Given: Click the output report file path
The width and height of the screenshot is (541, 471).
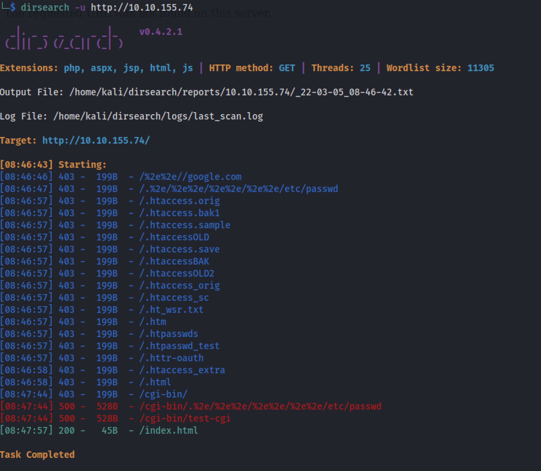Looking at the screenshot, I should pos(241,92).
